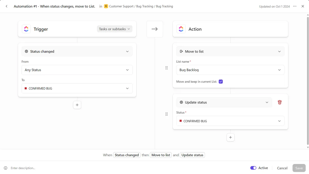Image resolution: width=309 pixels, height=174 pixels.
Task: Open the From Any Status dropdown
Action: 77,70
